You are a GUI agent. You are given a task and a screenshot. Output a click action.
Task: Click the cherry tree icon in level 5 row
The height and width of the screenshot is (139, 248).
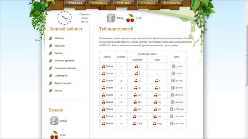click(x=103, y=95)
